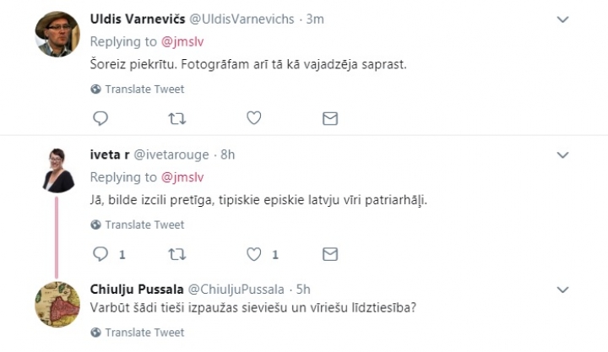Open Uldis Varnevičs' profile picture
This screenshot has width=608, height=352.
coord(57,34)
